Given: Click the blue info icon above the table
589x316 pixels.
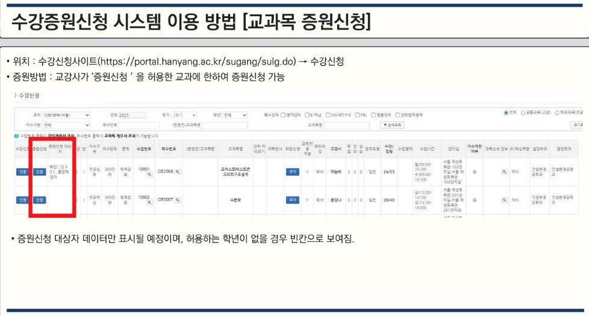Looking at the screenshot, I should [x=16, y=136].
